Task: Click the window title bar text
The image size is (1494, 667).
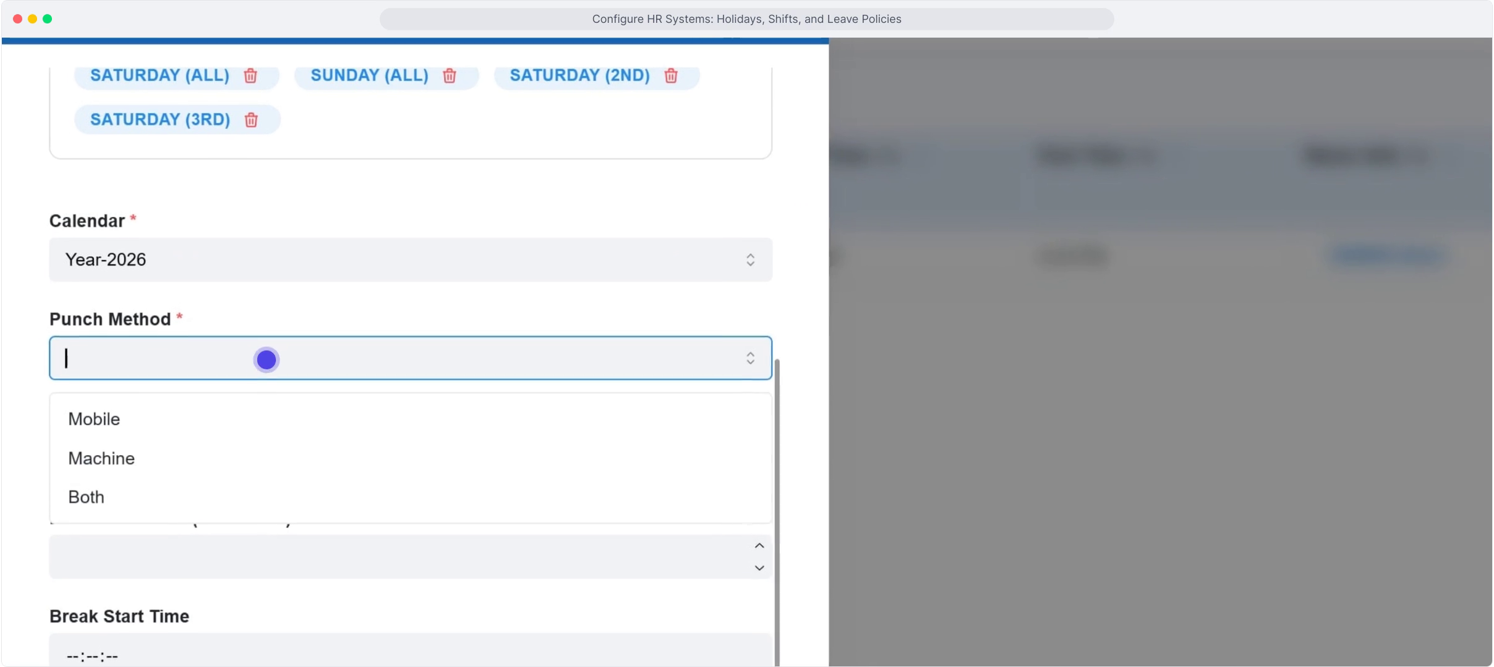Action: click(x=746, y=19)
